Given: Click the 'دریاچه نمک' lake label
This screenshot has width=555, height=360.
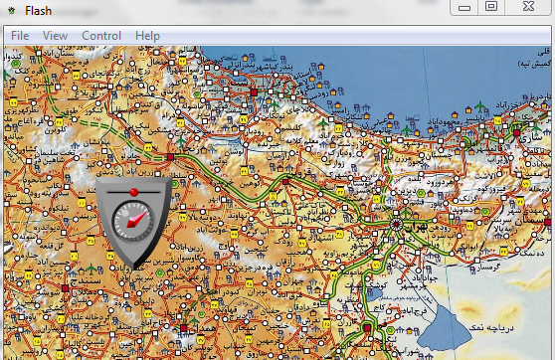Looking at the screenshot, I should (491, 328).
